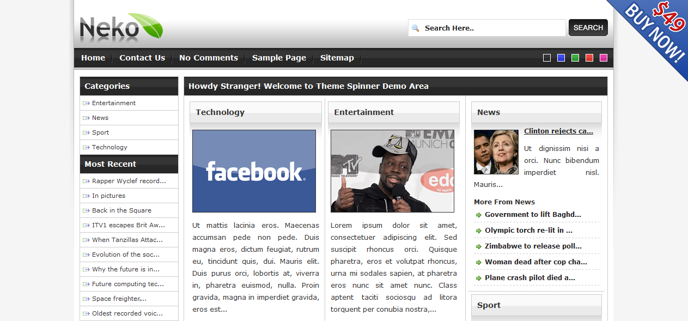Select the pink theme color swatch
The image size is (688, 321).
604,58
